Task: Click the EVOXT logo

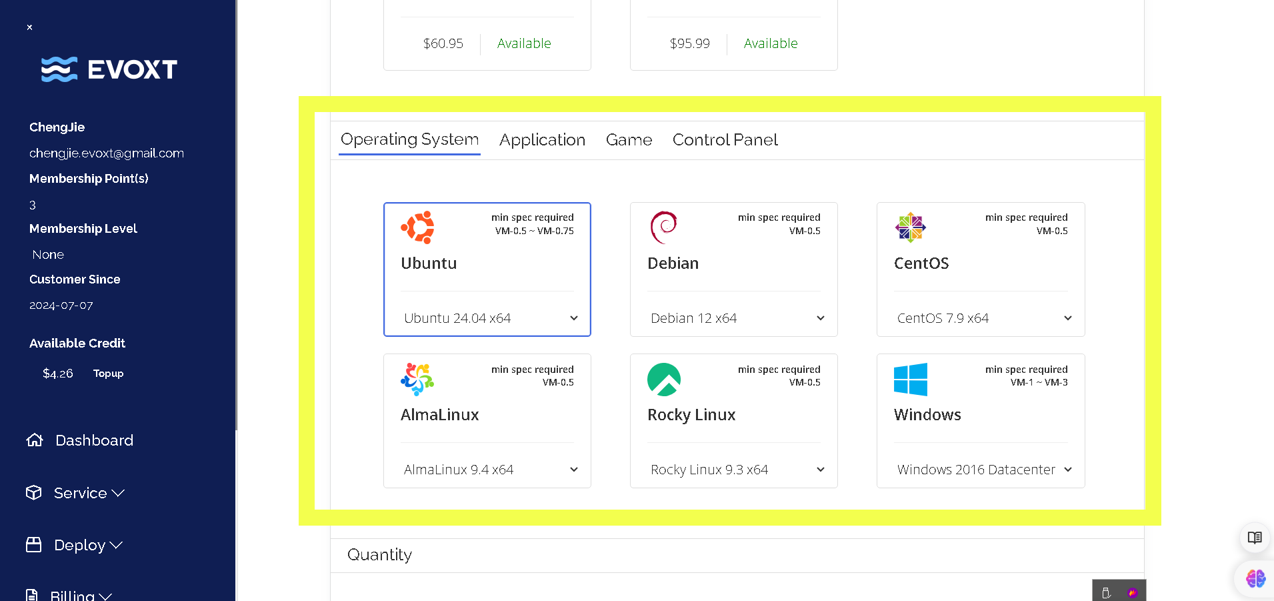Action: pyautogui.click(x=109, y=69)
